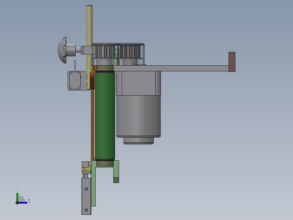Image resolution: width=293 pixels, height=220 pixels.
Task: Click the green Y axis of the triad
Action: [17, 197]
